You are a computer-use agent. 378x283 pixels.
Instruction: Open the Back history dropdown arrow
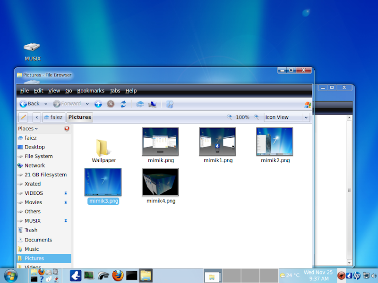pyautogui.click(x=46, y=104)
